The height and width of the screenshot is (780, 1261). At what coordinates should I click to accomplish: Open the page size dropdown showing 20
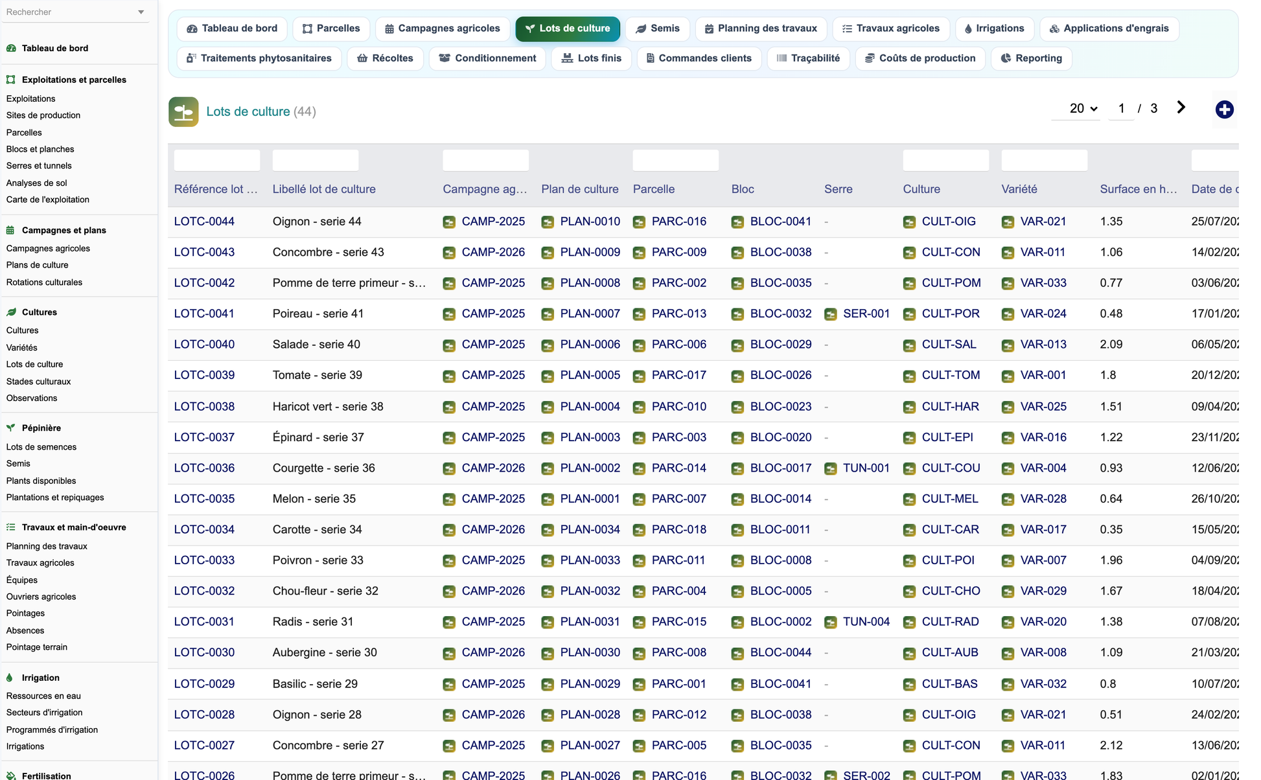[x=1083, y=108]
